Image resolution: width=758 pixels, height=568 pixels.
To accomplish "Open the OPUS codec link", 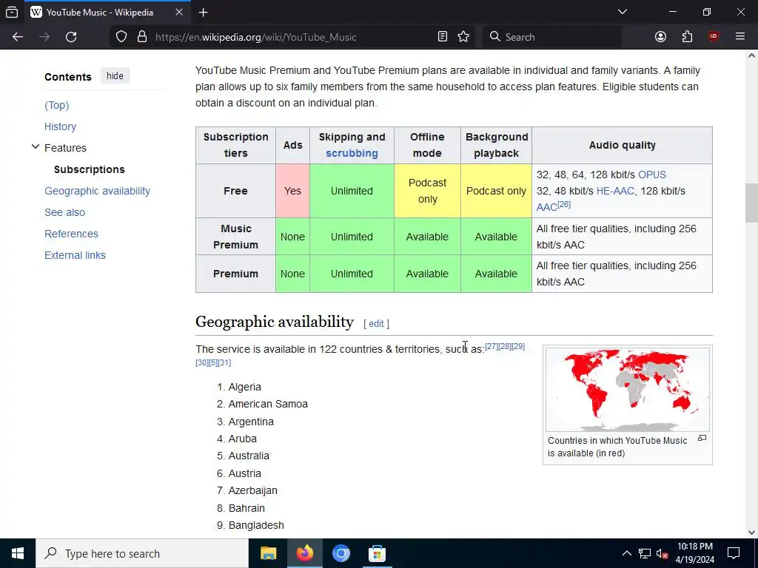I will (651, 175).
